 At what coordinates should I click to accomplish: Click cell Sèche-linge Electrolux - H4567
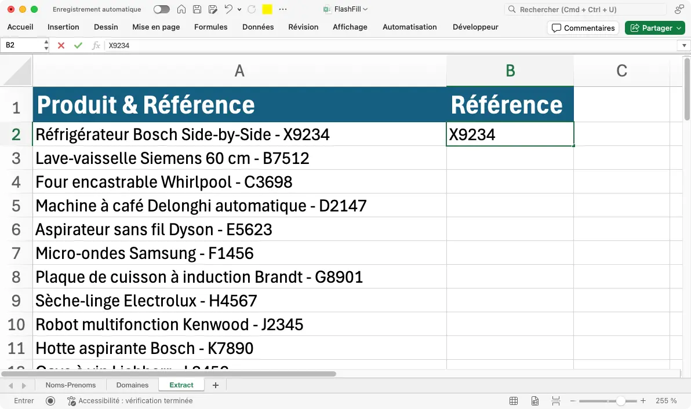coord(239,301)
